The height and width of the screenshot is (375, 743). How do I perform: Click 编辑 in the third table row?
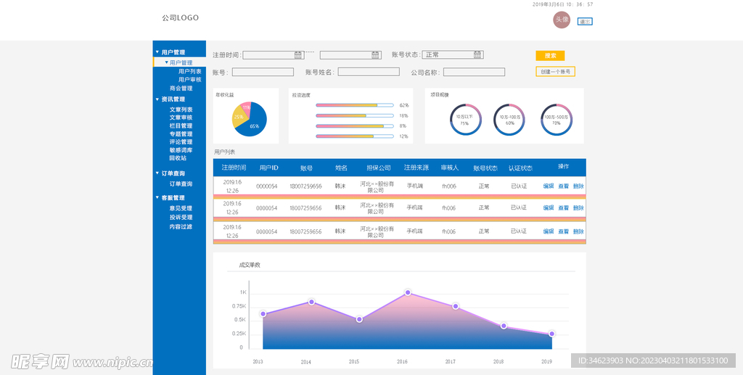[x=549, y=231]
